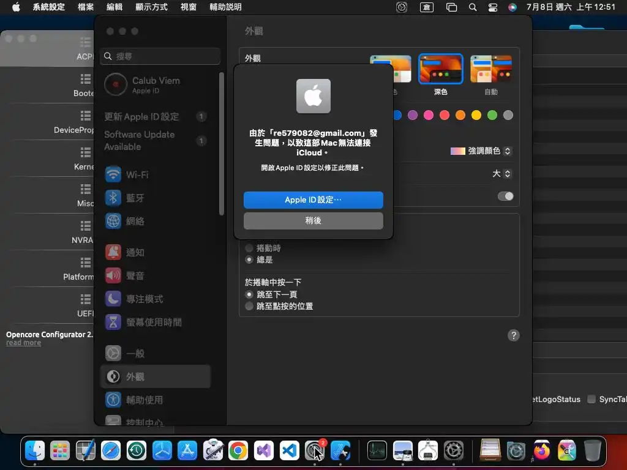Screen dimensions: 627x470
Task: Open Launchpad from the Dock
Action: tap(60, 450)
